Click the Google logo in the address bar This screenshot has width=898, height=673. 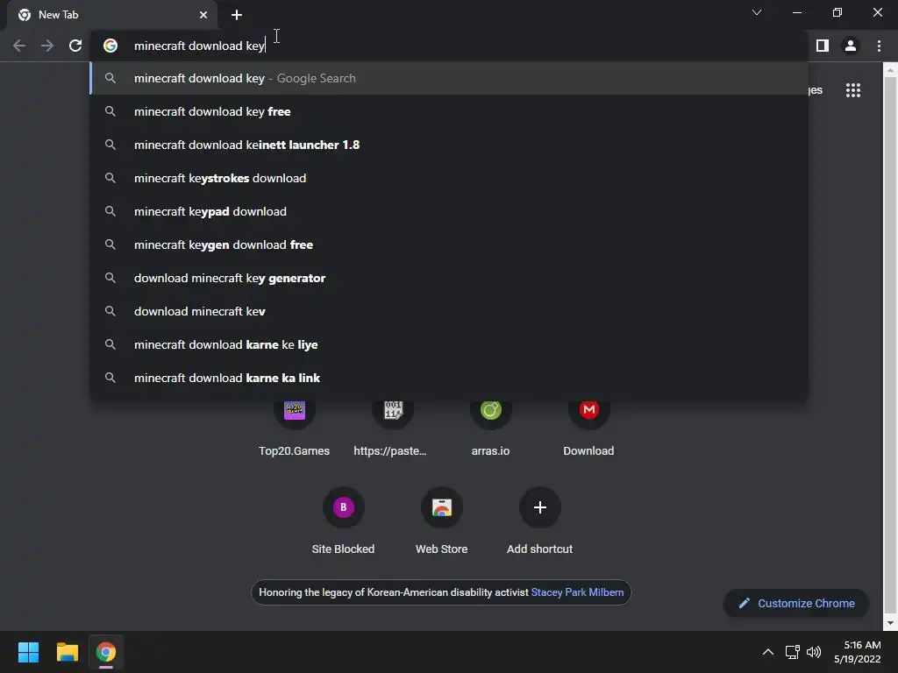coord(110,46)
